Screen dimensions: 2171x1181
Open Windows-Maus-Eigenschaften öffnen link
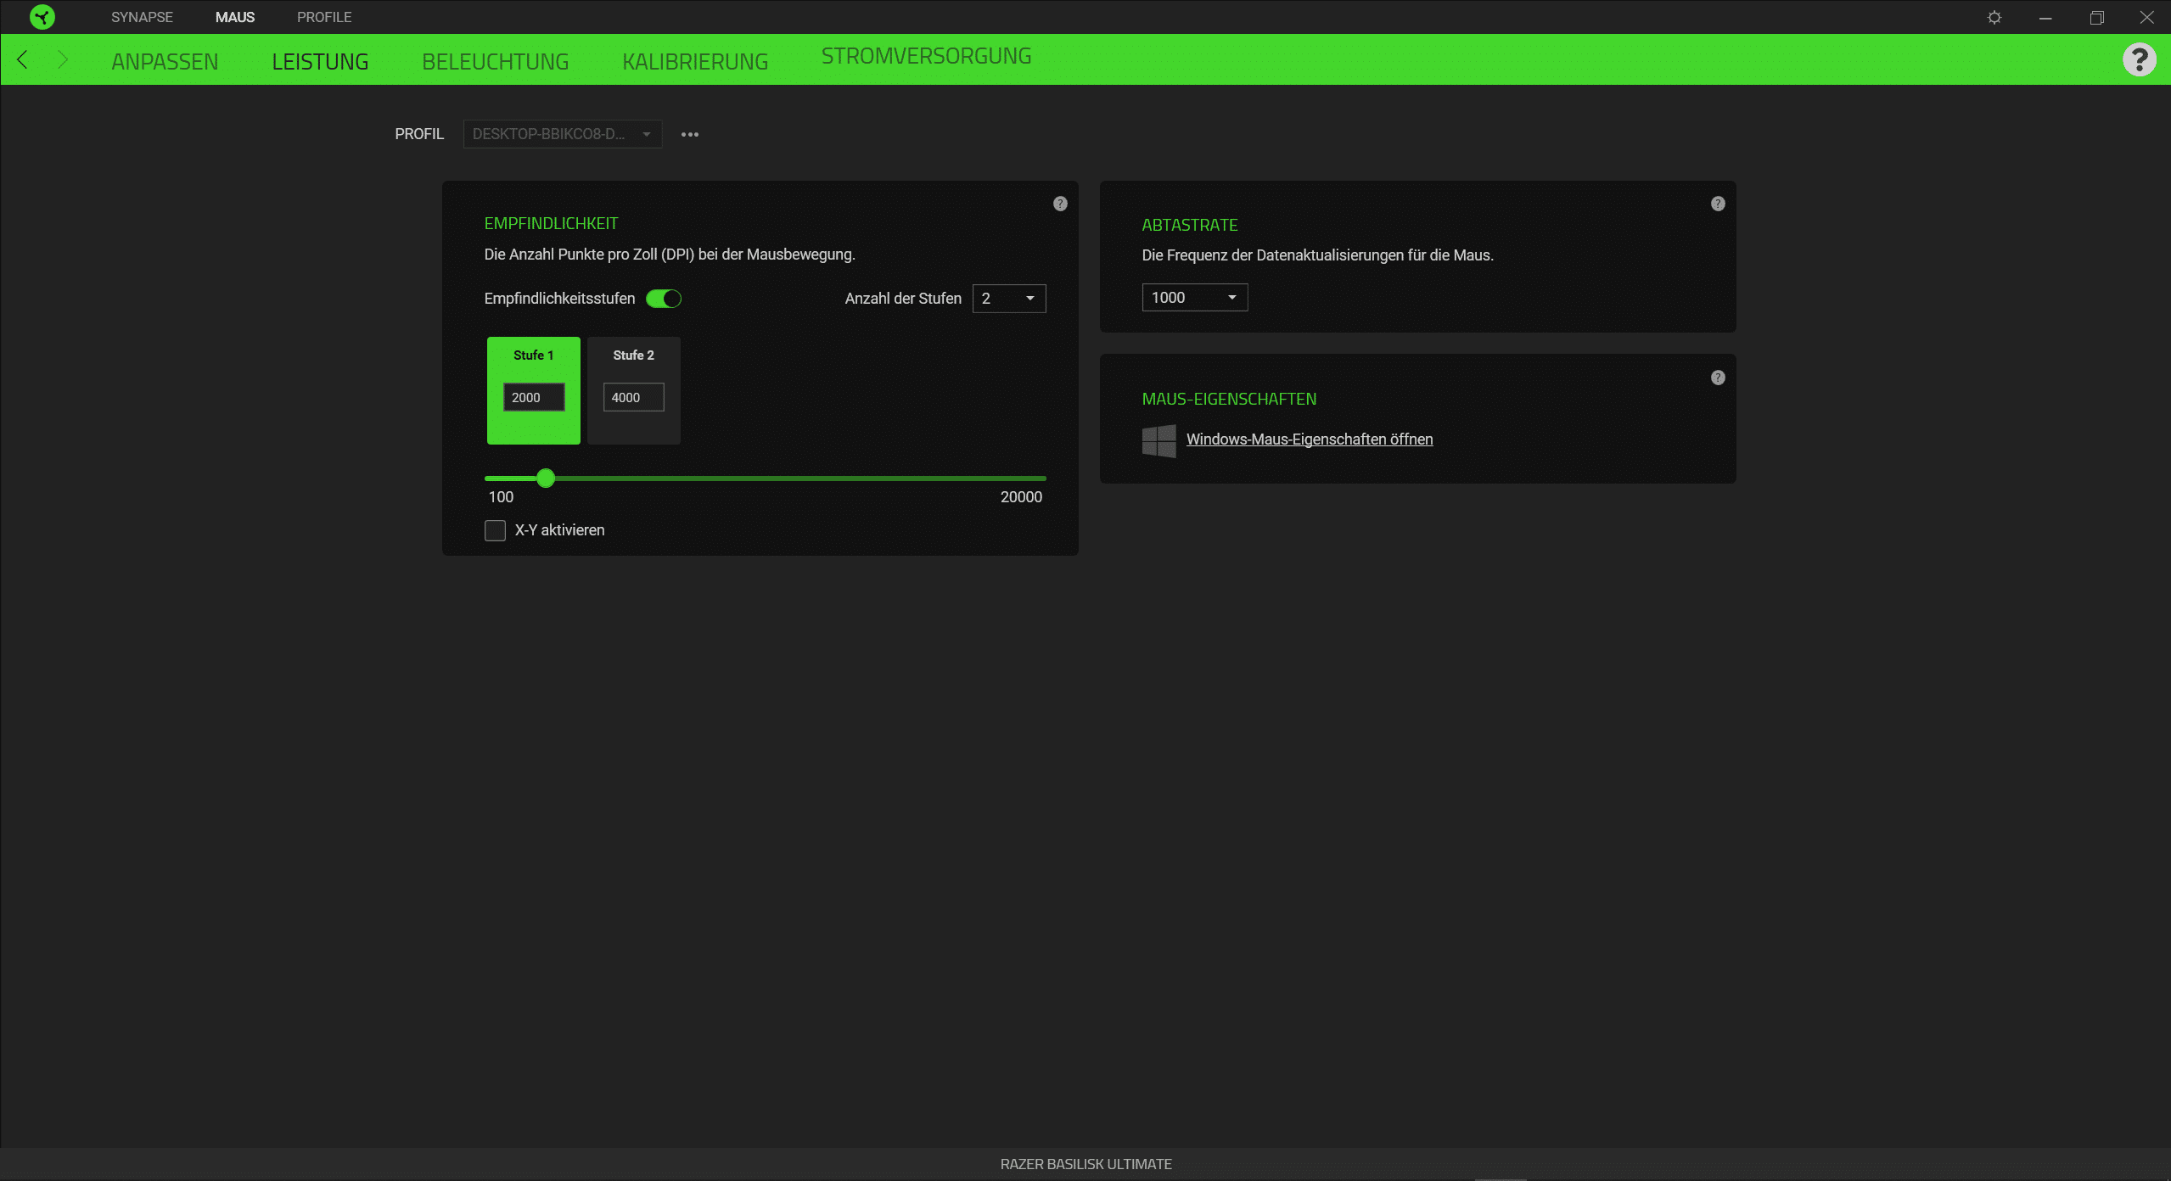click(x=1309, y=439)
